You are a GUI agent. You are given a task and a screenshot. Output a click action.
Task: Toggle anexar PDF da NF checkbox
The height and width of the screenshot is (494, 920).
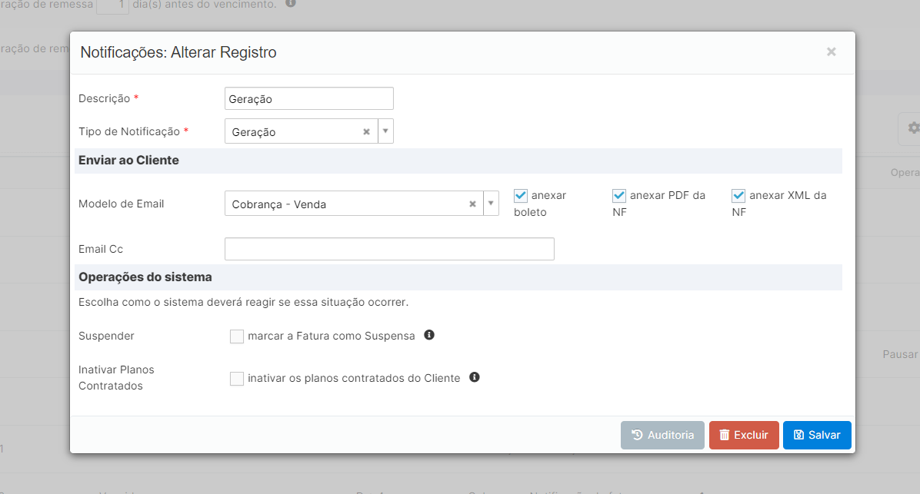click(x=619, y=196)
